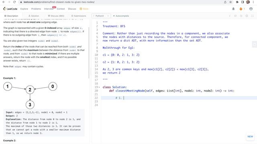Viewport: 257px width, 144px height.
Task: Go back using browser back arrow
Action: coord(4,2)
